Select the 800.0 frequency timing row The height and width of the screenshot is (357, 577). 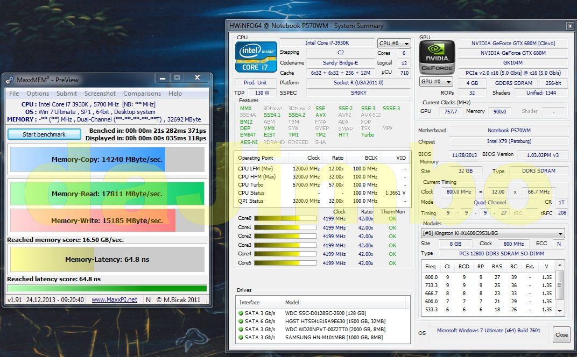click(x=488, y=277)
